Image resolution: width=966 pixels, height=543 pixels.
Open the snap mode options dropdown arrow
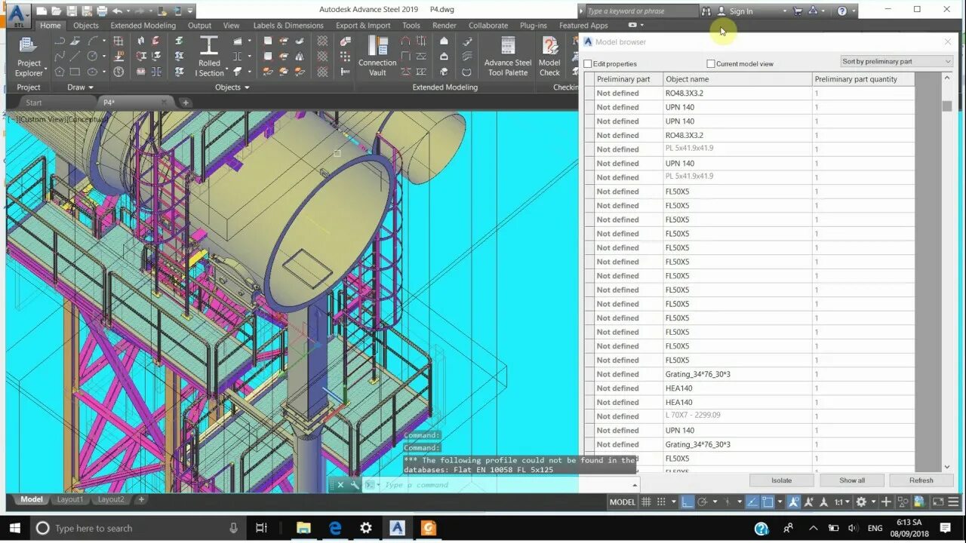pyautogui.click(x=673, y=502)
